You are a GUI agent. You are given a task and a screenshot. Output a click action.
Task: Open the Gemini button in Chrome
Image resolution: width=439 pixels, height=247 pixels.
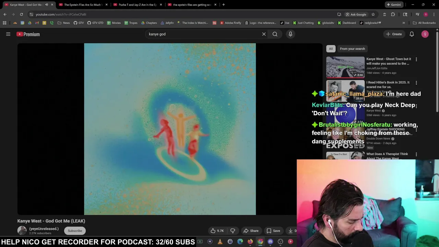pyautogui.click(x=393, y=5)
